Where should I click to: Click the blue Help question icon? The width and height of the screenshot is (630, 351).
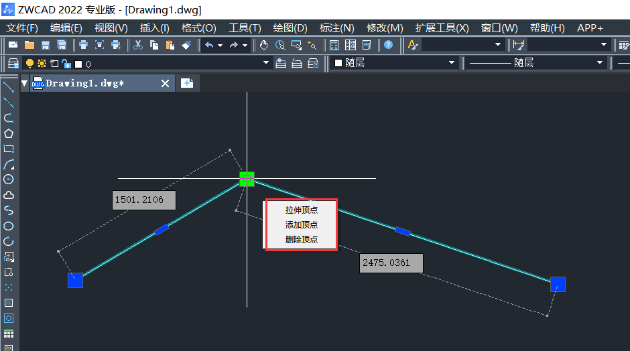(x=388, y=45)
